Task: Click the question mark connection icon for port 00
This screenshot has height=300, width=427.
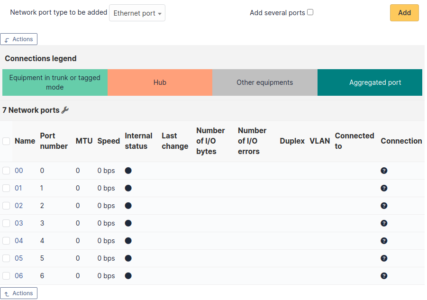Action: 384,171
